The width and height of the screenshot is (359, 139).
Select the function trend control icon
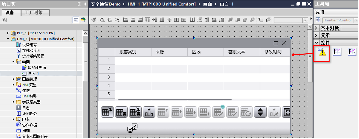(x=352, y=52)
